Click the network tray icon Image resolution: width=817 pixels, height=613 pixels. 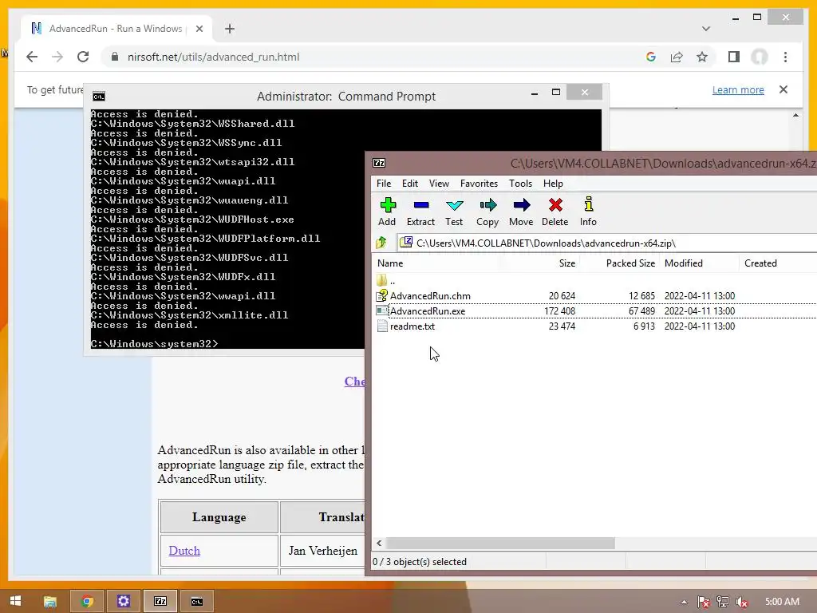(723, 602)
